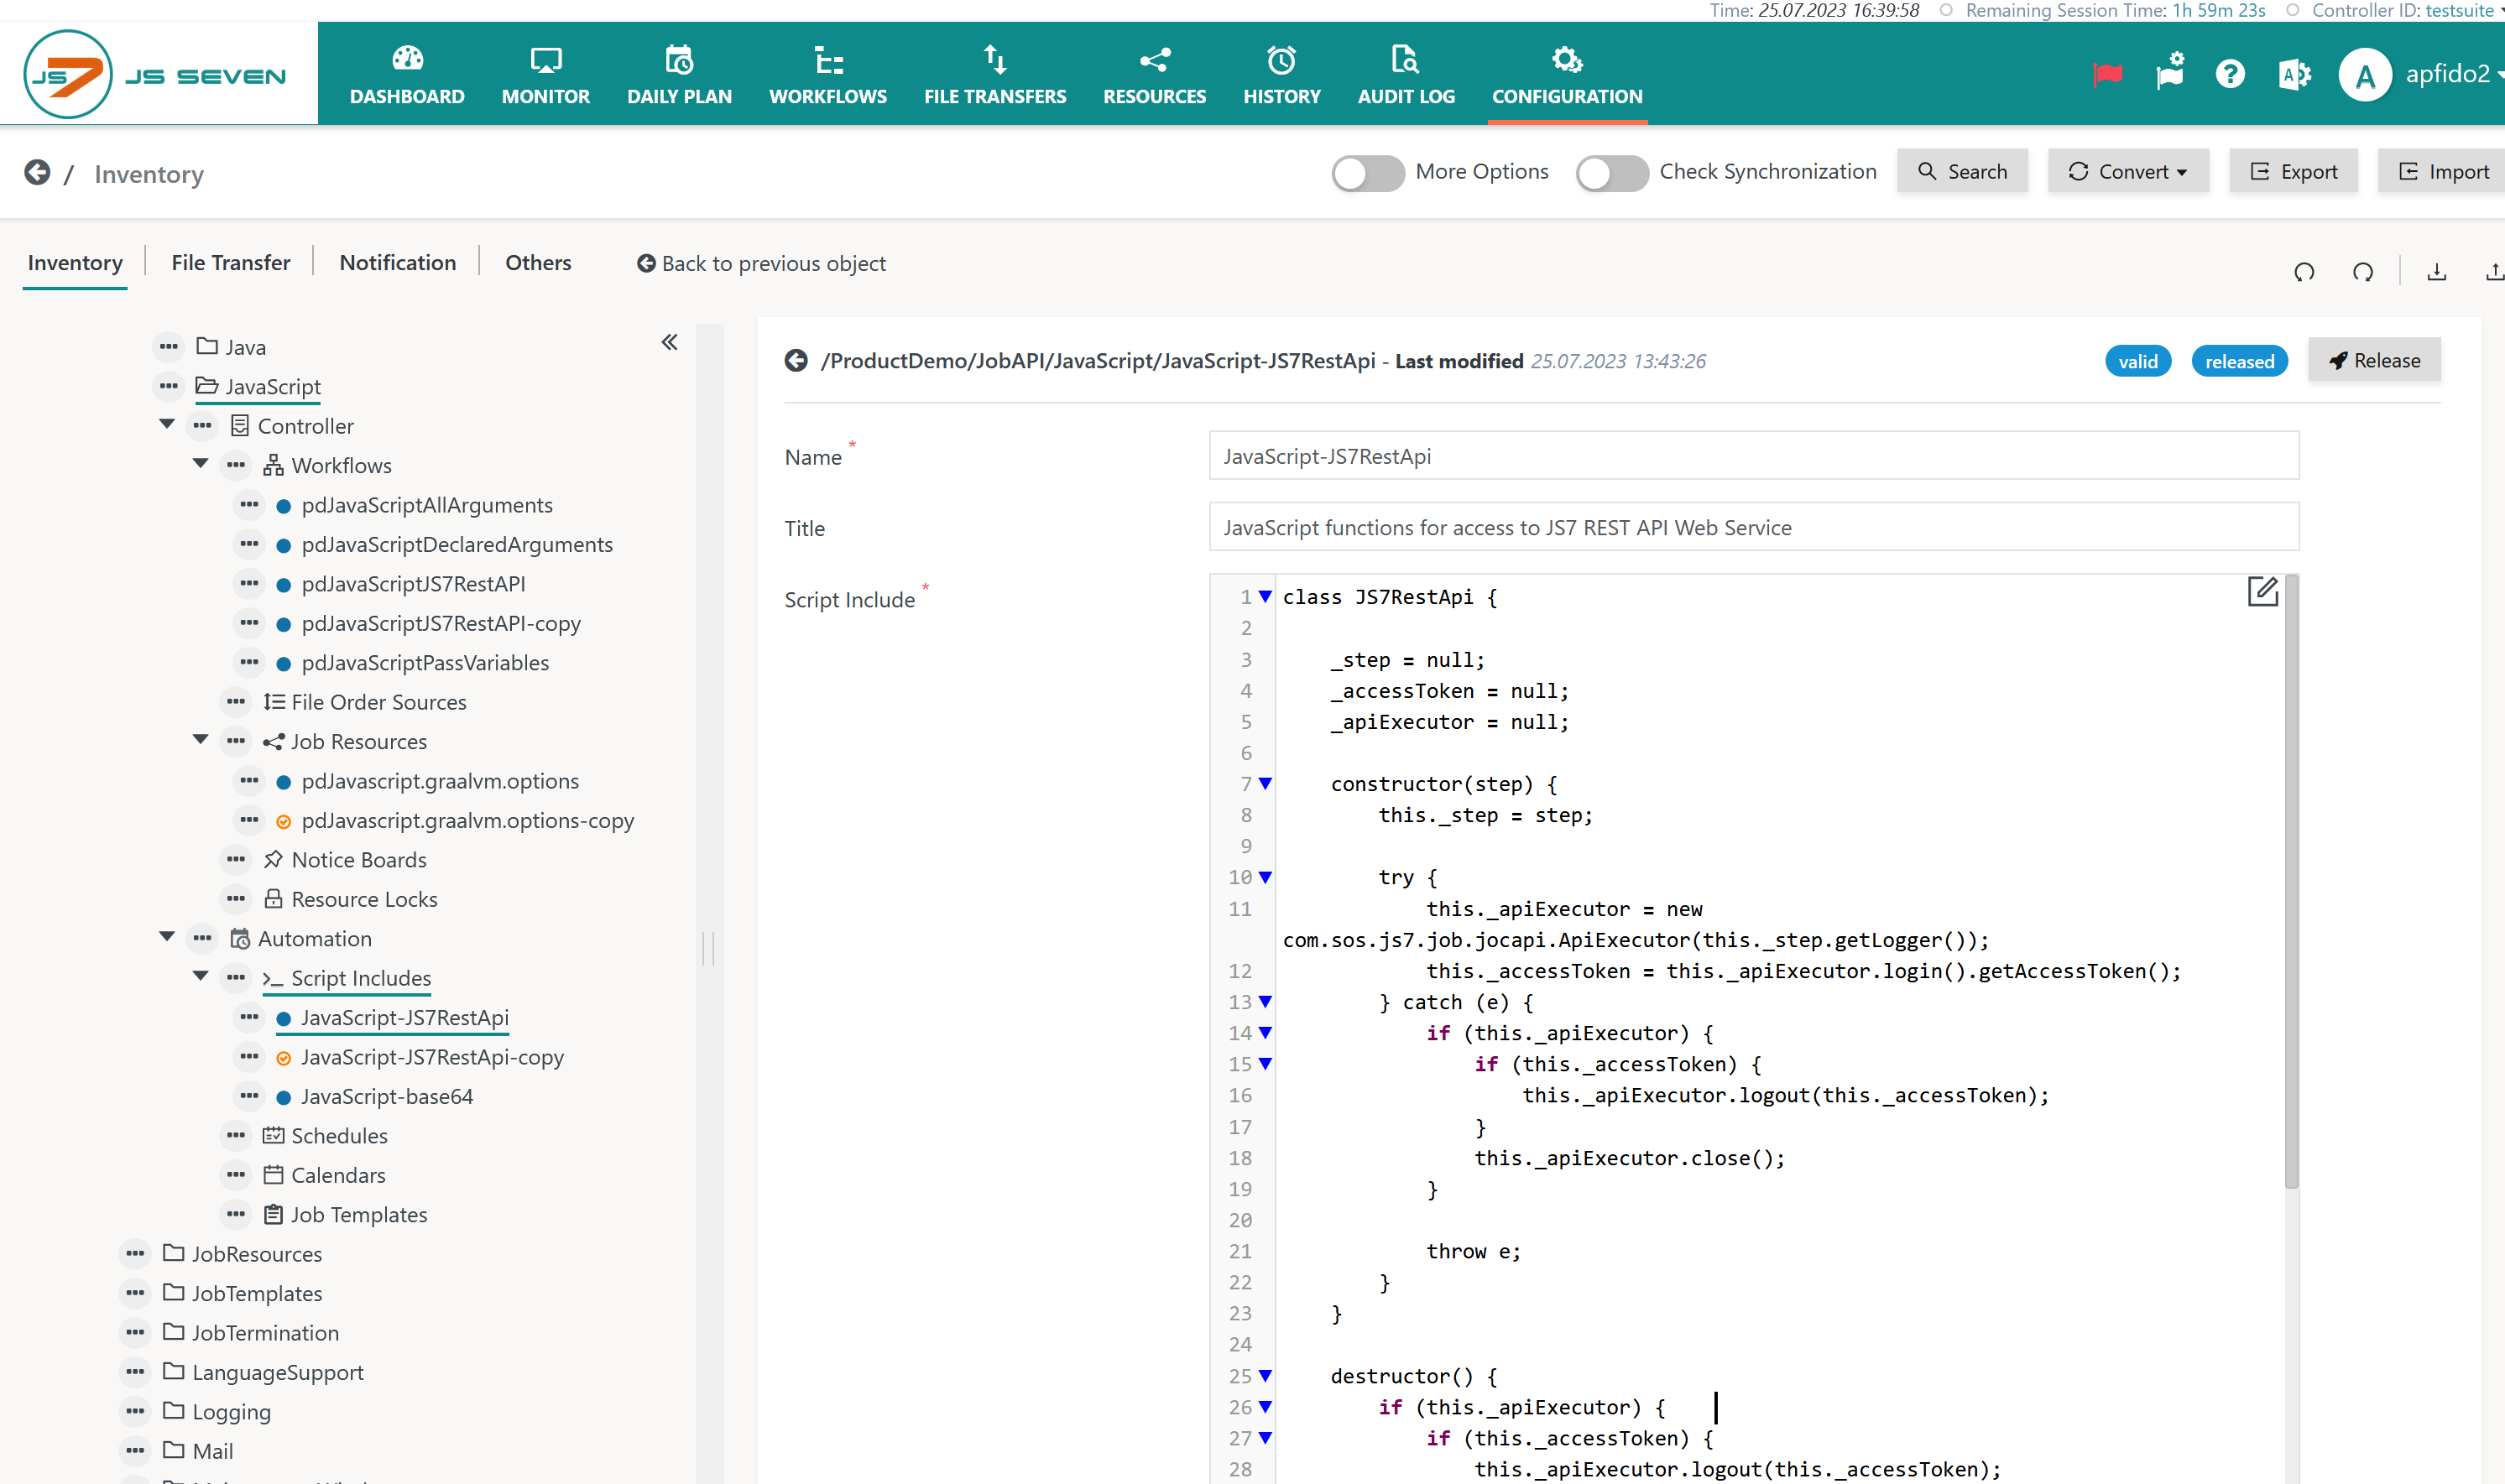Click the tree panel resize handle
Viewport: 2505px width, 1484px height.
click(708, 948)
